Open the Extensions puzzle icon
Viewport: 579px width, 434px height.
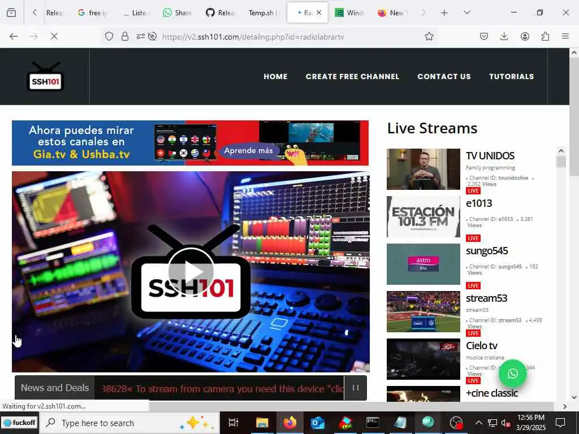tap(545, 36)
